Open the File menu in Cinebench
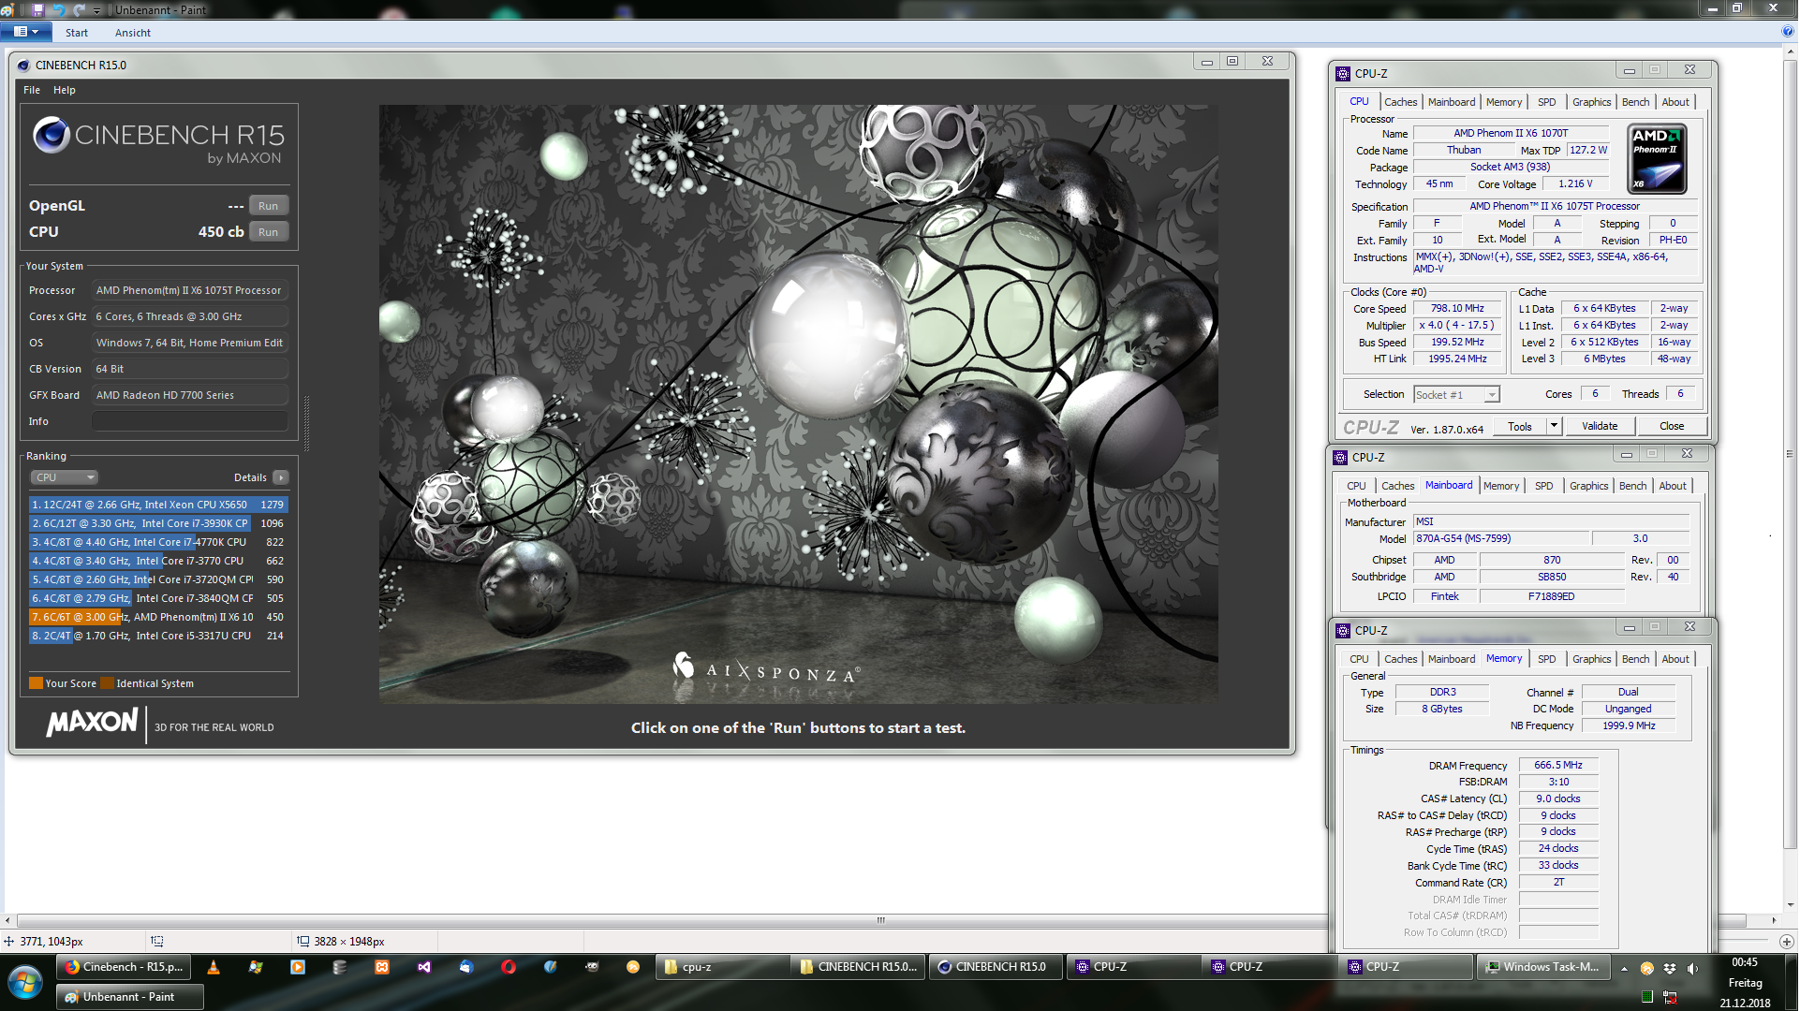 tap(32, 90)
